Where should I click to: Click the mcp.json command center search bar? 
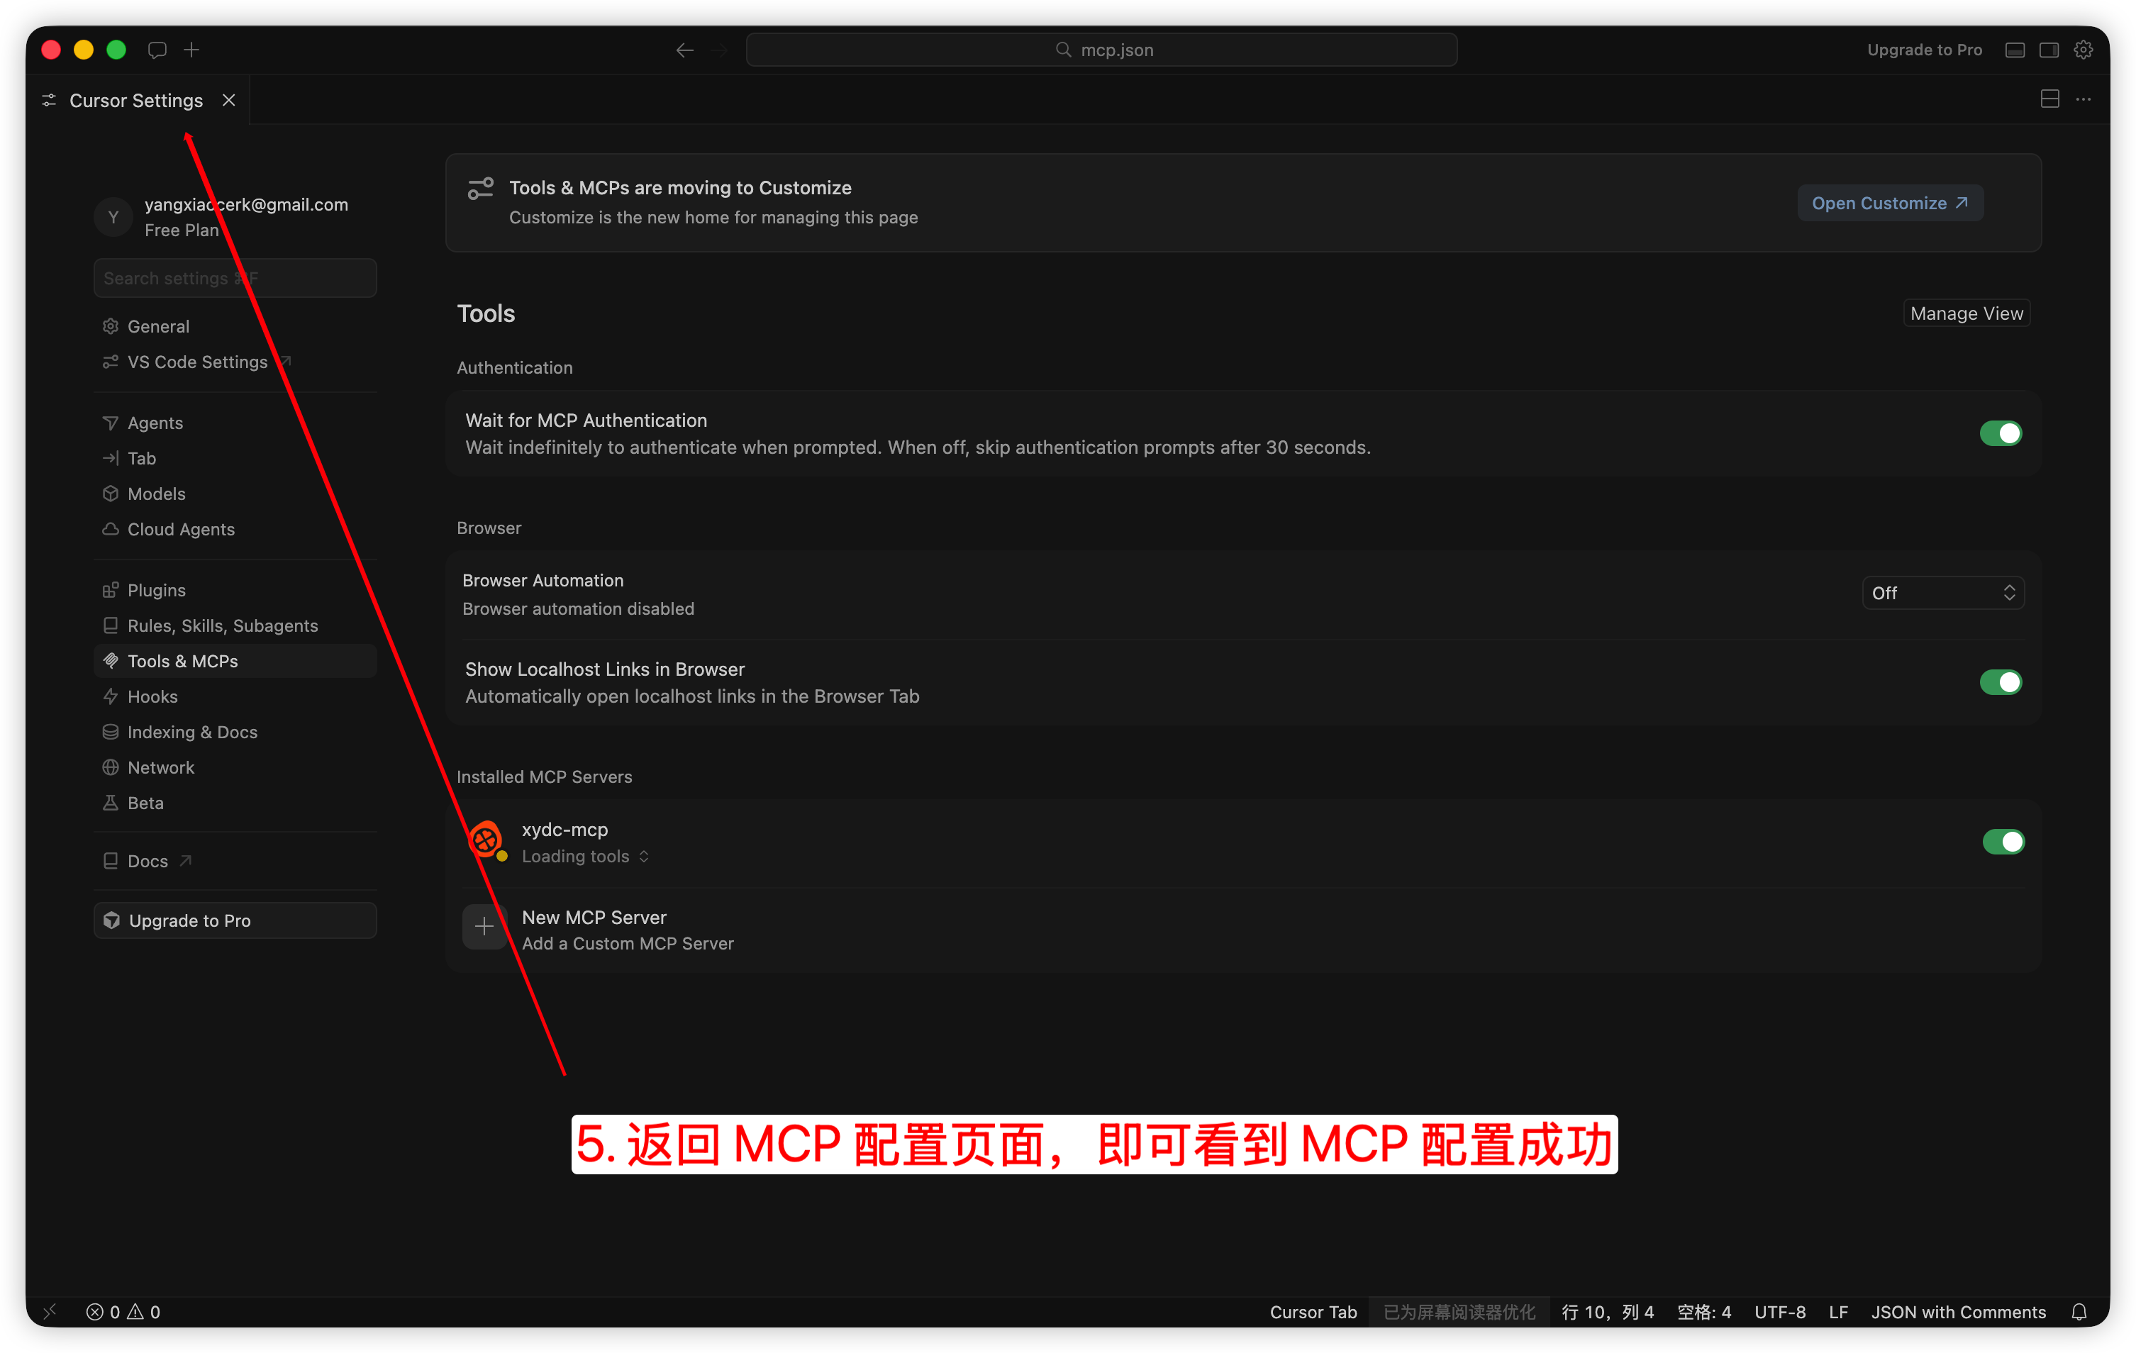click(x=1102, y=50)
